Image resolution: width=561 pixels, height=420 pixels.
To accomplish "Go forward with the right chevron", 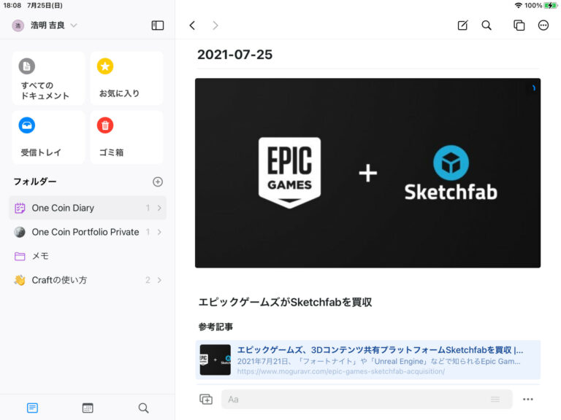I will coord(215,26).
